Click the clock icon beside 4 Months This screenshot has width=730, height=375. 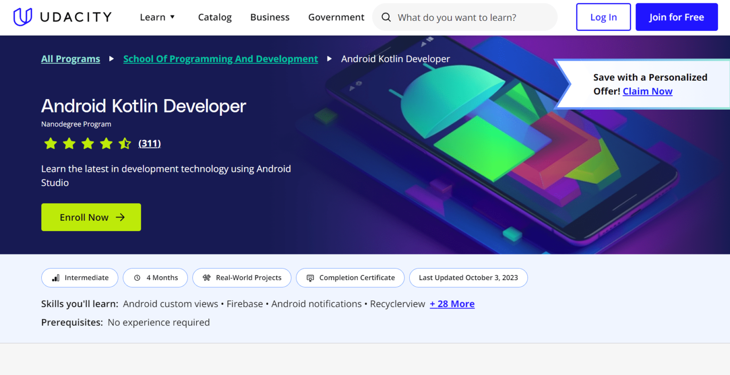pyautogui.click(x=137, y=278)
